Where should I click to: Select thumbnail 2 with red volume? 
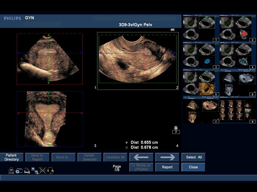pos(238,29)
